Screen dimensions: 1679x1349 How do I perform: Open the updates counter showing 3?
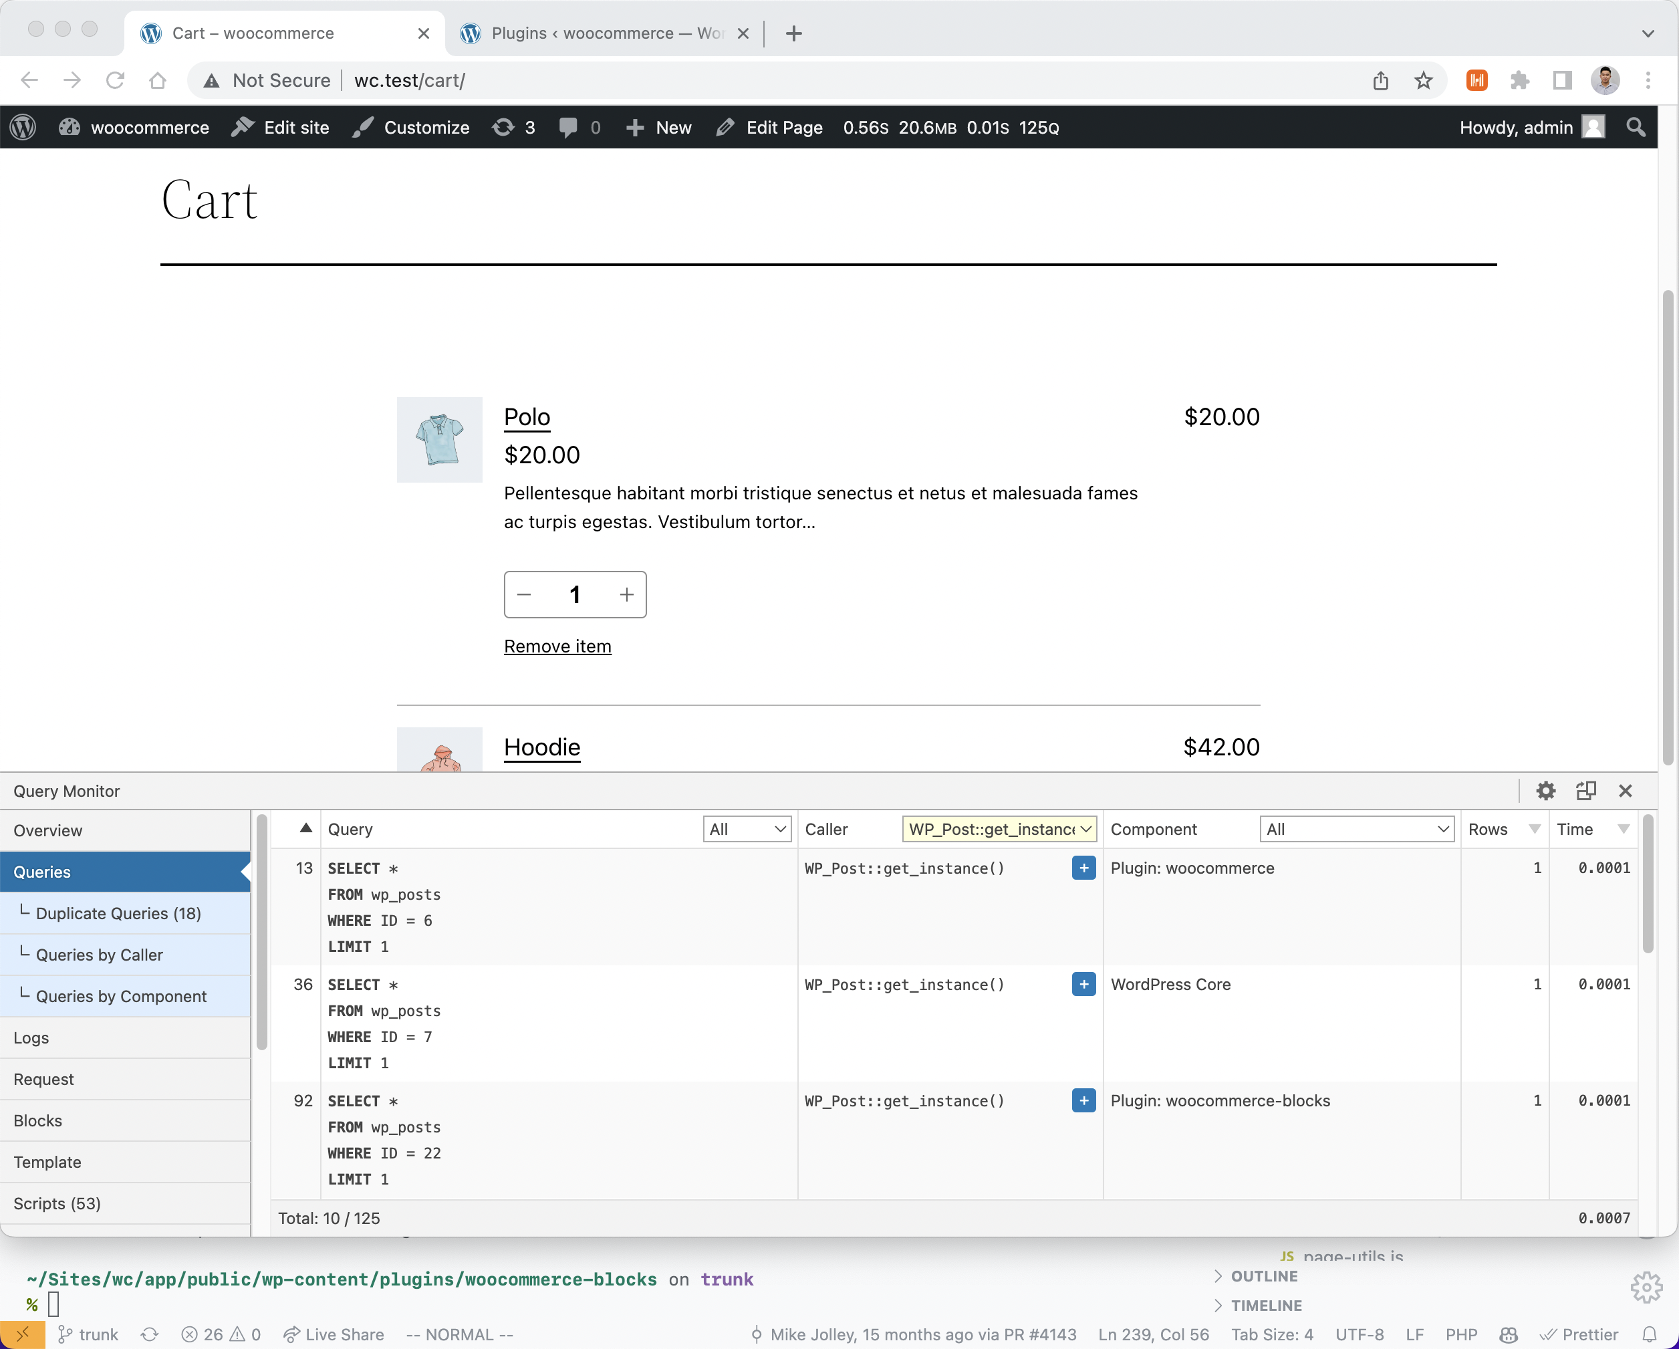pos(513,127)
